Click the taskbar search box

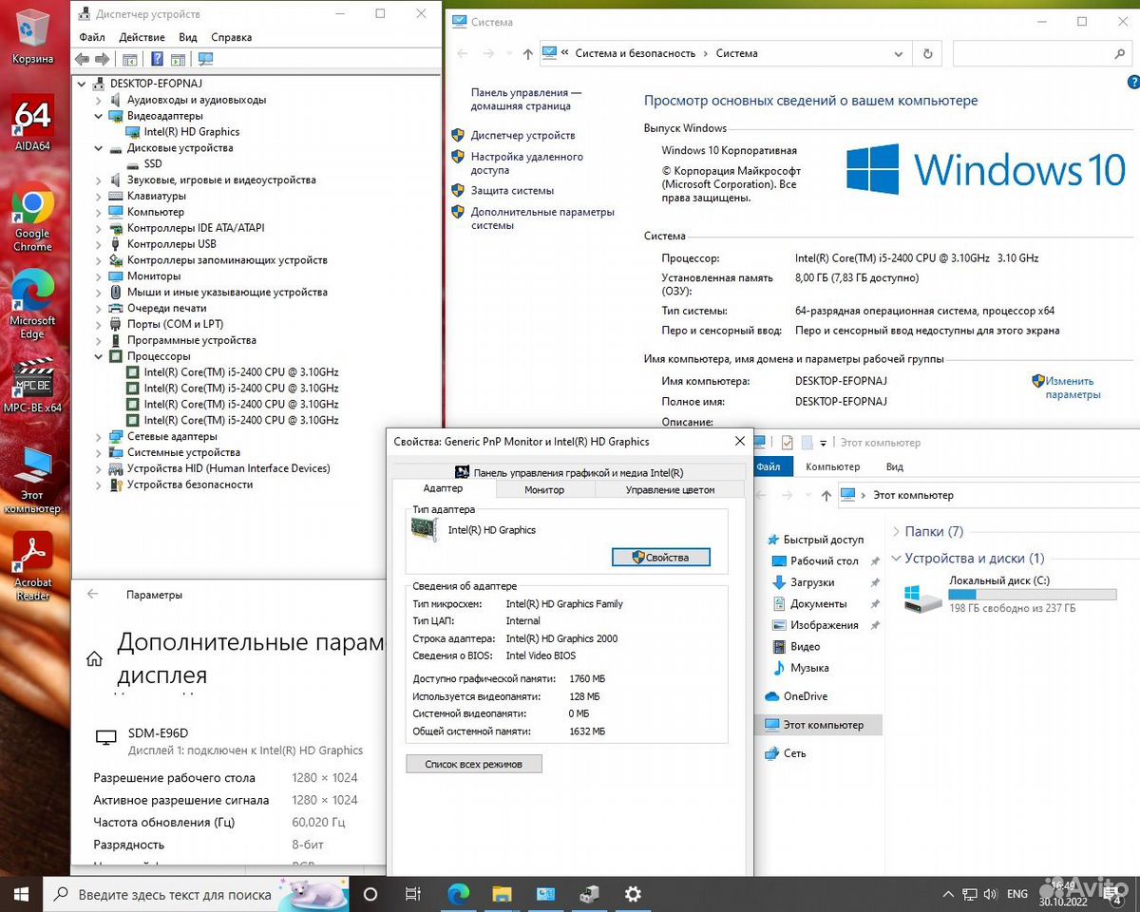[198, 894]
